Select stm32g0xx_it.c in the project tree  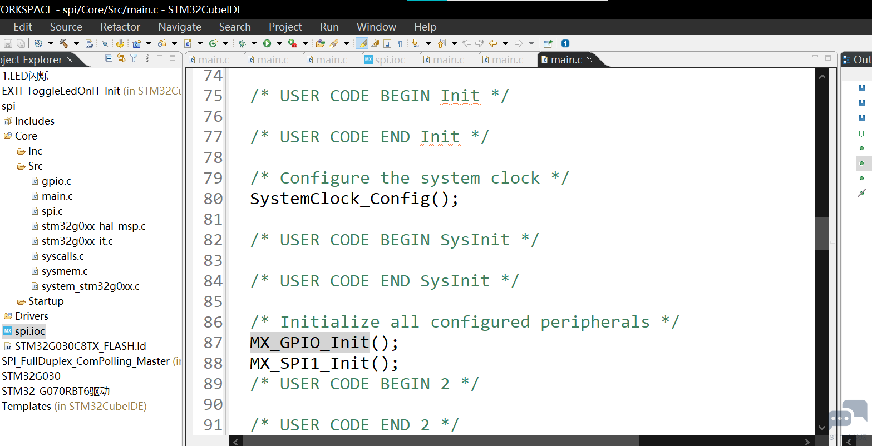point(77,241)
